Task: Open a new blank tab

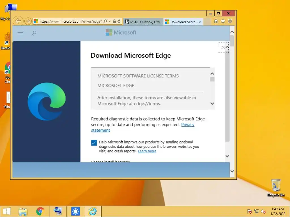Action: [x=207, y=22]
